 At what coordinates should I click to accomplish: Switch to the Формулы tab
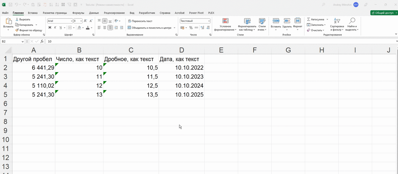coord(78,13)
